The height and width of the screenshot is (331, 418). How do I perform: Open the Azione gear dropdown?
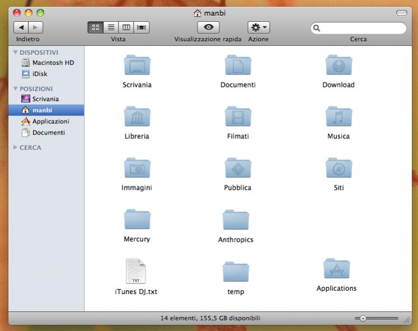(259, 27)
